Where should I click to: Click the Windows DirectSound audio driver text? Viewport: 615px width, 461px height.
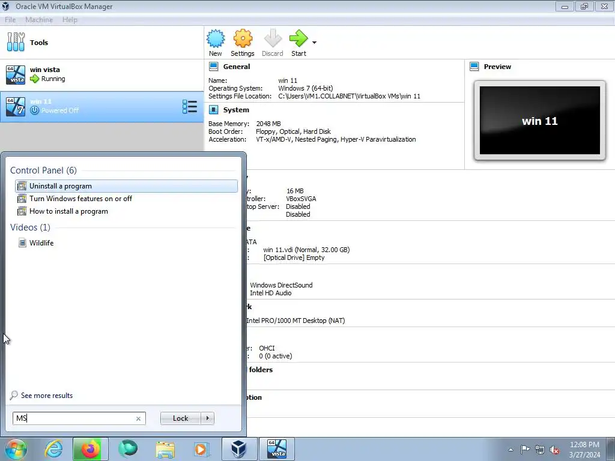281,285
